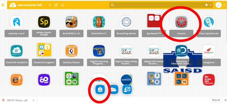This screenshot has width=227, height=104.
Task: Open the Digital Onboarding-Student icon
Action: coord(126,51)
